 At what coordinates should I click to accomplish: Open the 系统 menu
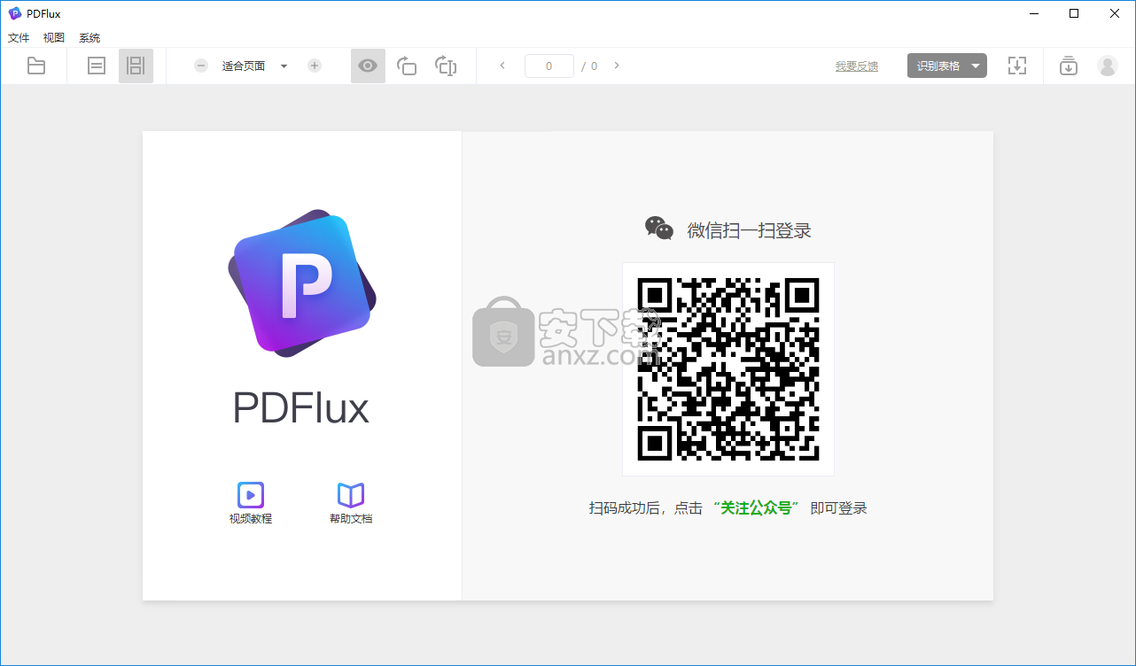pyautogui.click(x=89, y=38)
